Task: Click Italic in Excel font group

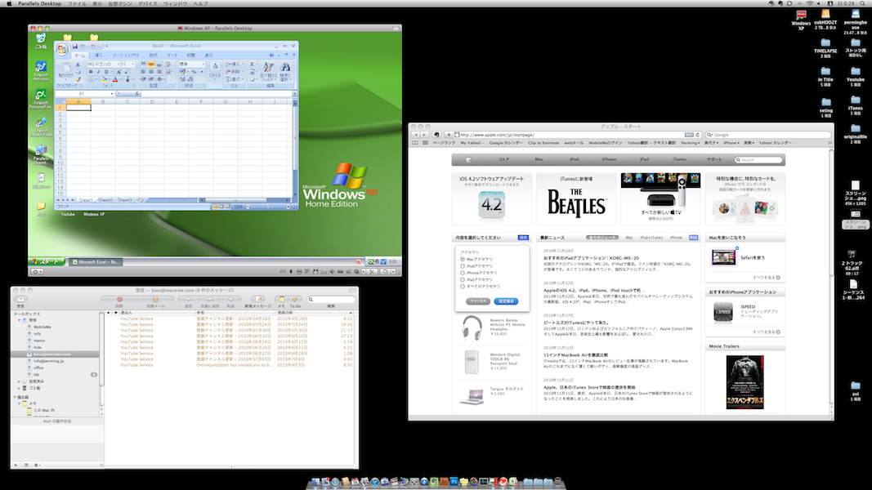Action: [x=98, y=72]
